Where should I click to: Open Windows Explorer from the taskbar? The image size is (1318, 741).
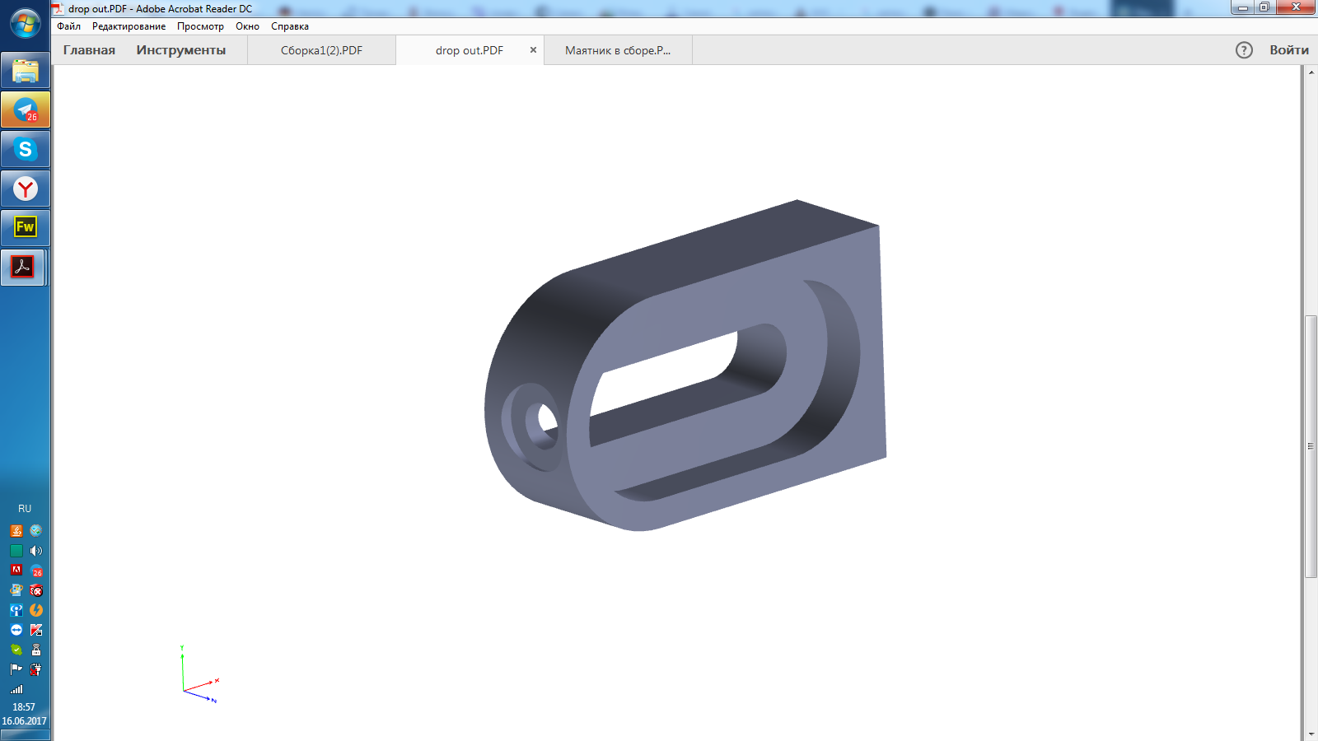26,72
